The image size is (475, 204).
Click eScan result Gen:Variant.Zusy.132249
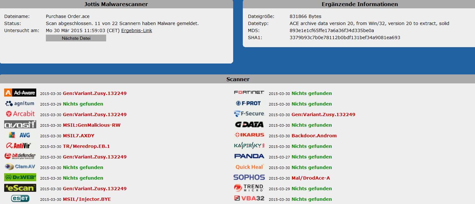(95, 189)
